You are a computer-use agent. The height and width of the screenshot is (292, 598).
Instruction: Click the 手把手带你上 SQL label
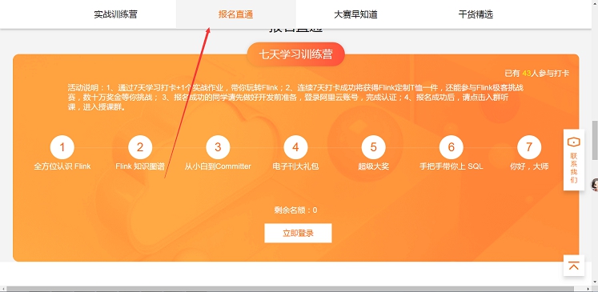[x=452, y=166]
